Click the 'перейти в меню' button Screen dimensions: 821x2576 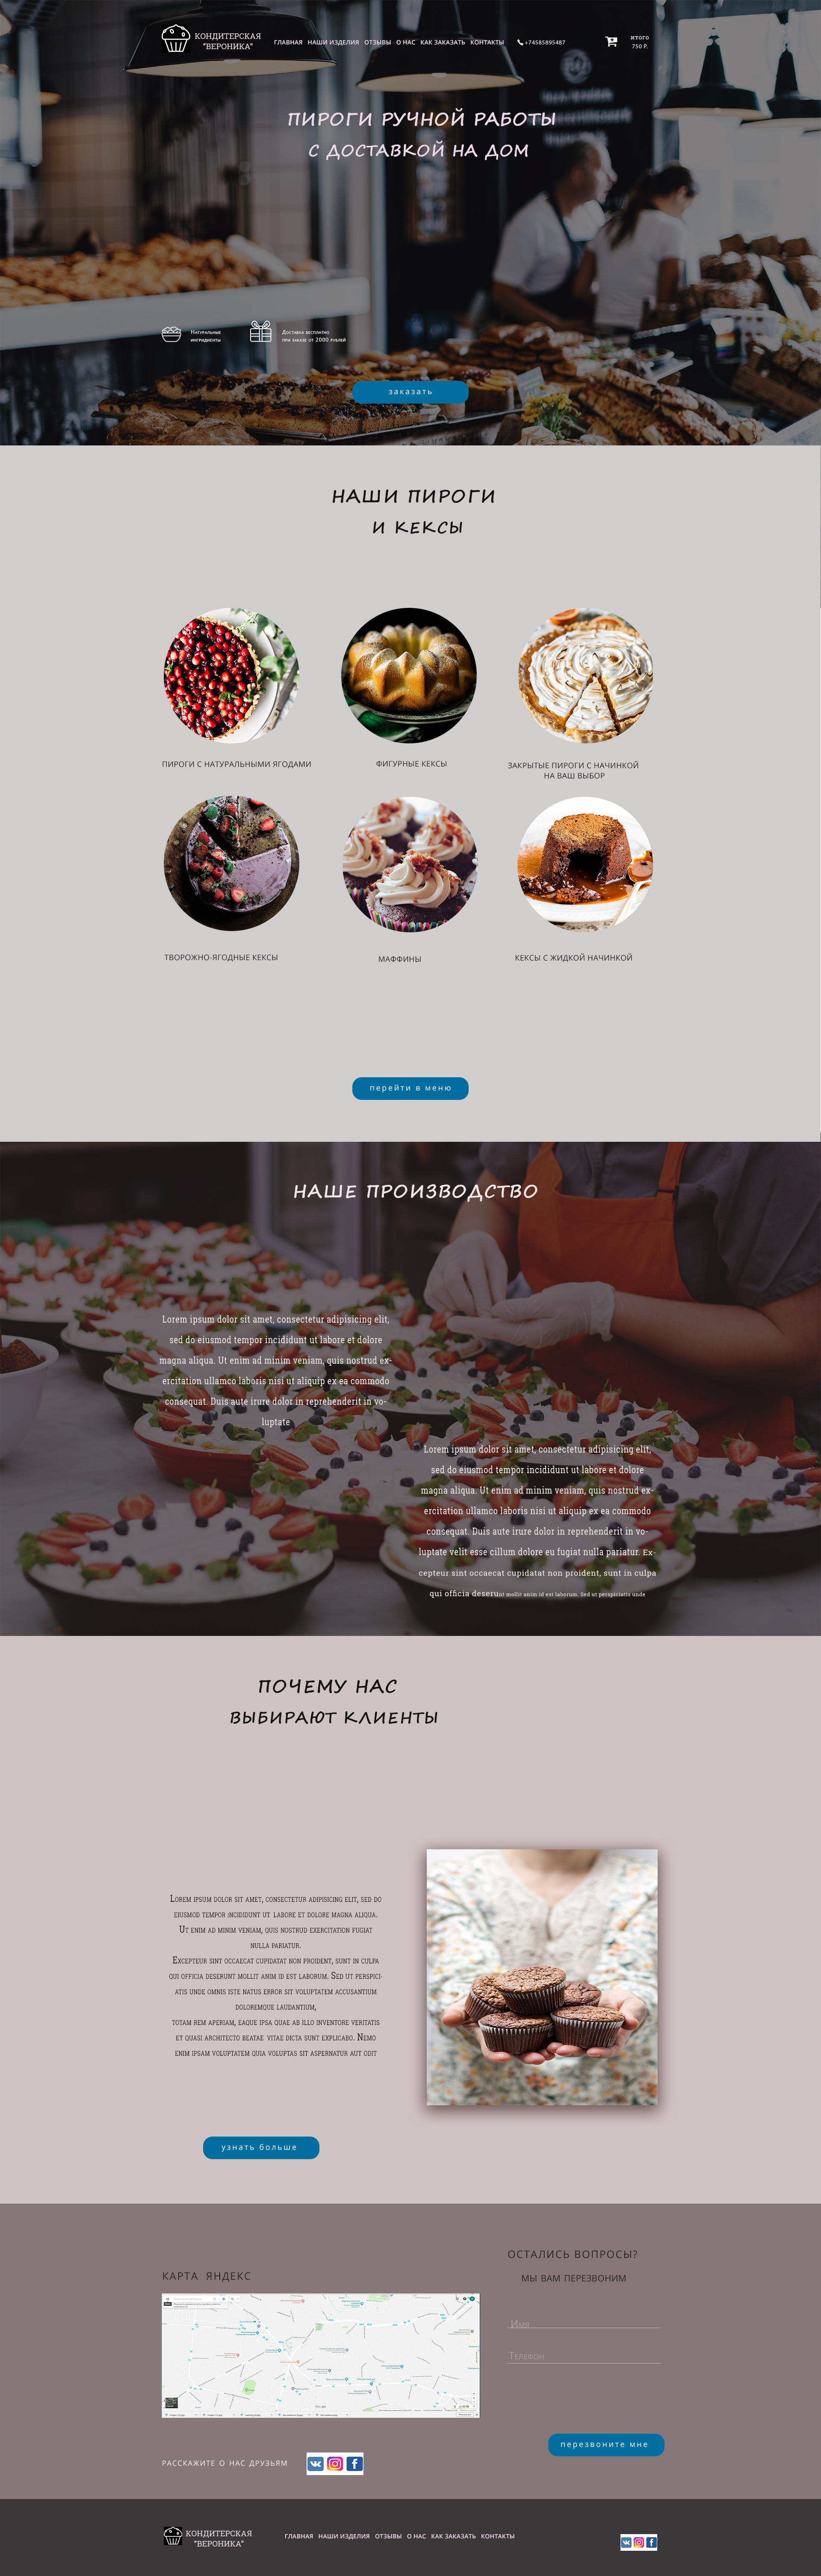click(410, 1087)
